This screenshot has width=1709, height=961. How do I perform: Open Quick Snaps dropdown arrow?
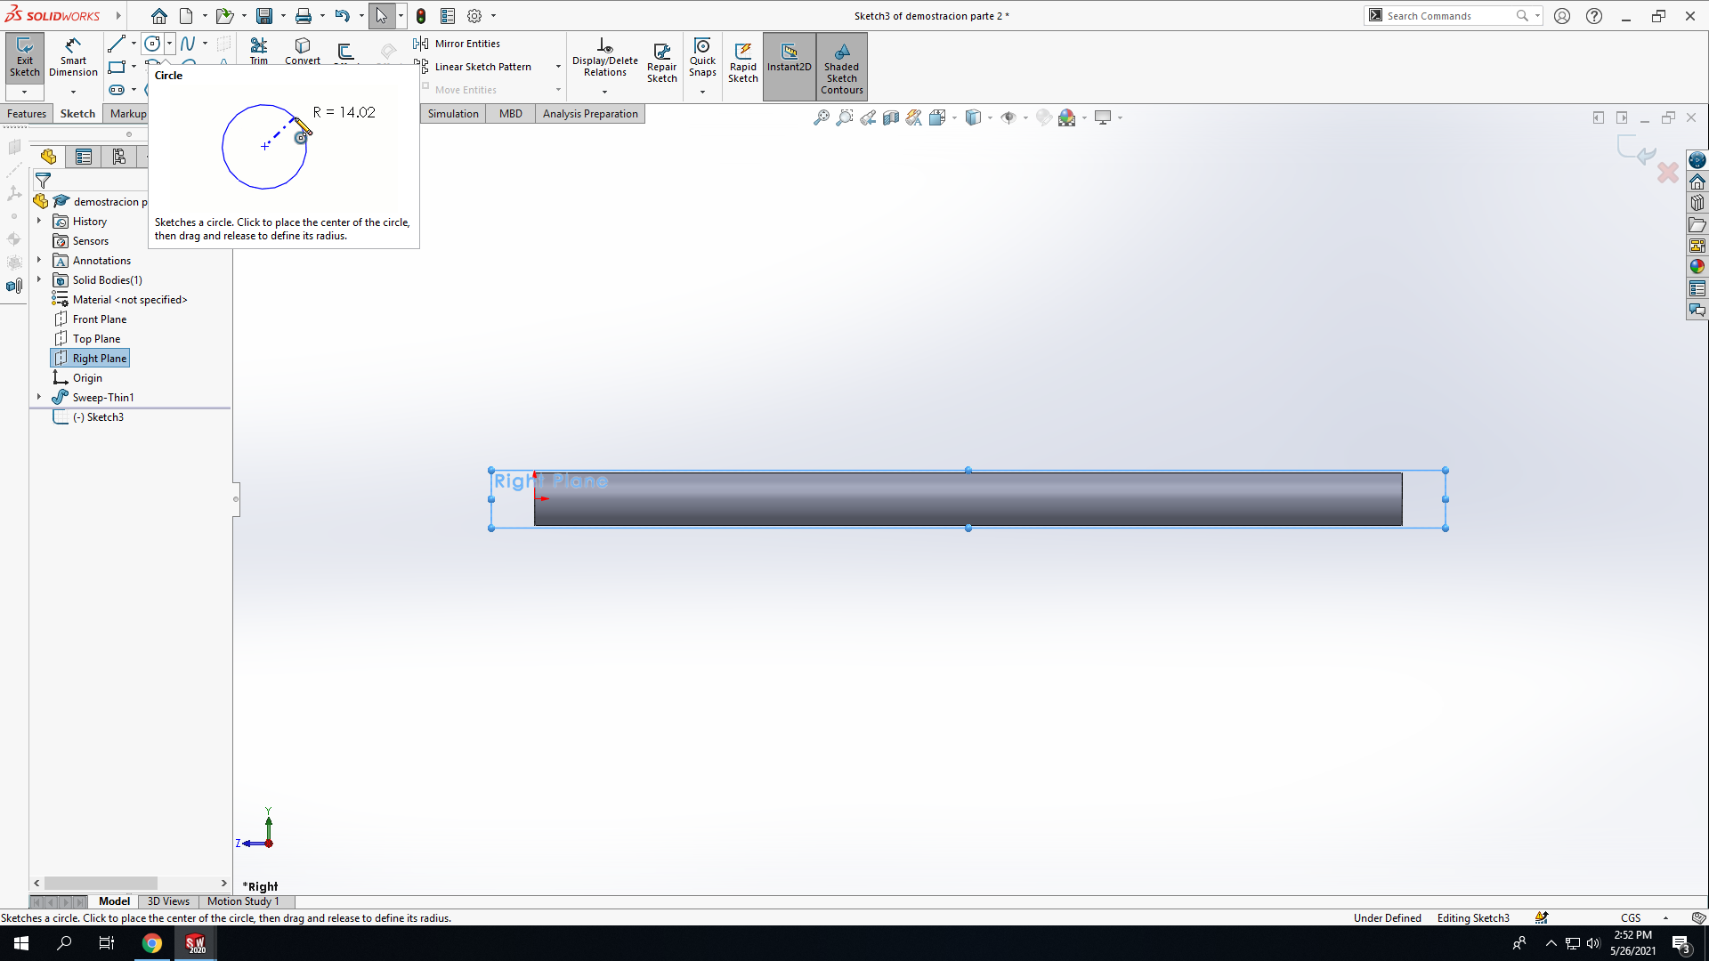pyautogui.click(x=702, y=92)
